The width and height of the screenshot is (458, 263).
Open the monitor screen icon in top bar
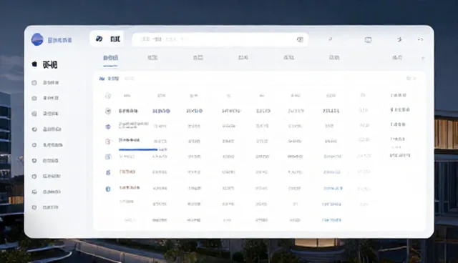click(368, 39)
